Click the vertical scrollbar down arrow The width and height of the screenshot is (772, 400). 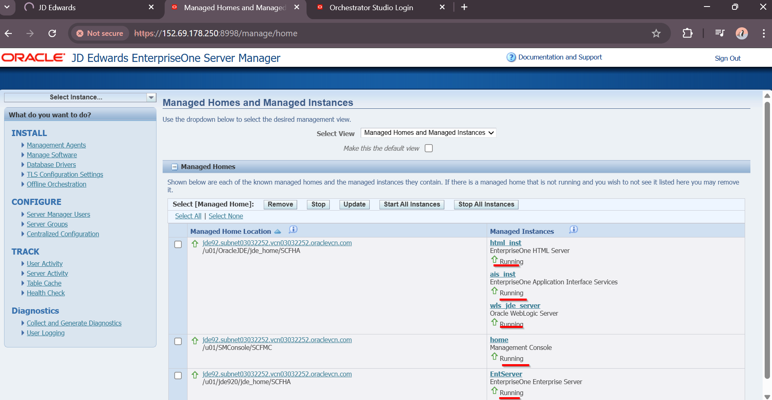[767, 396]
